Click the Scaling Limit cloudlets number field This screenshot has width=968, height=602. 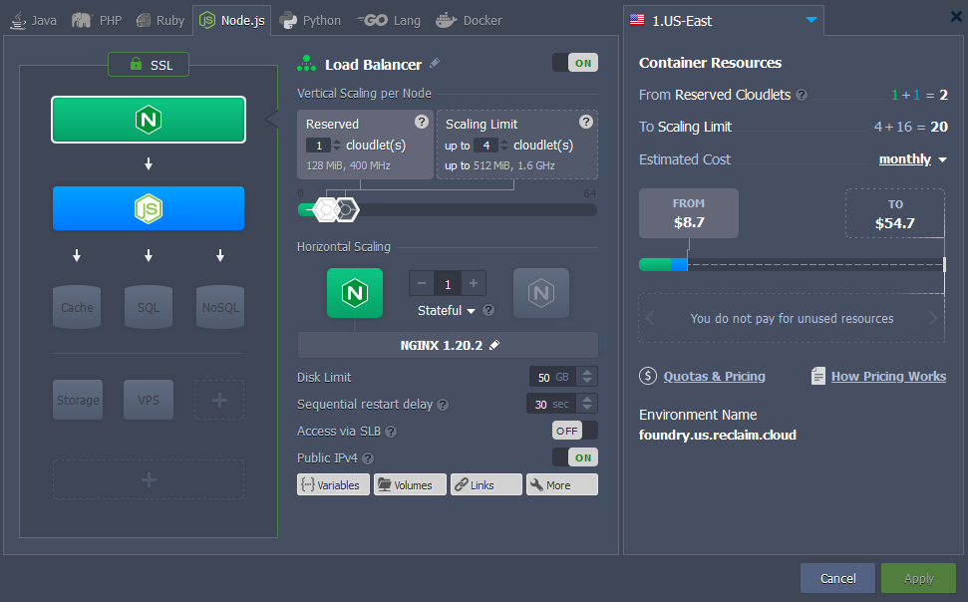point(485,146)
